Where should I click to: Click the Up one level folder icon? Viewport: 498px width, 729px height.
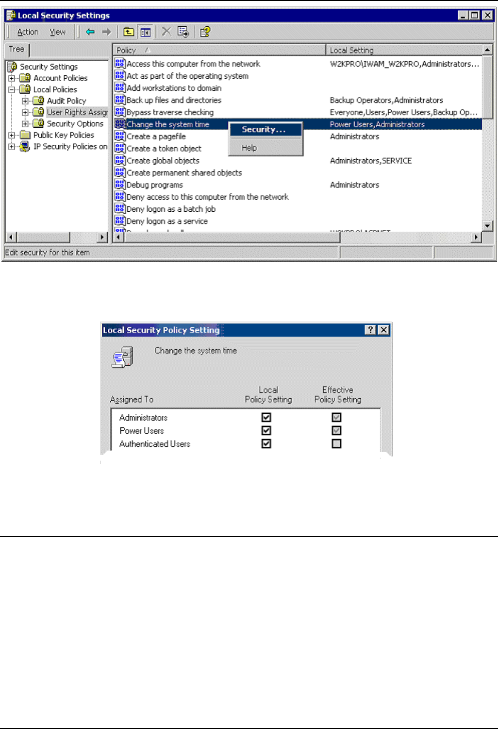coord(129,32)
